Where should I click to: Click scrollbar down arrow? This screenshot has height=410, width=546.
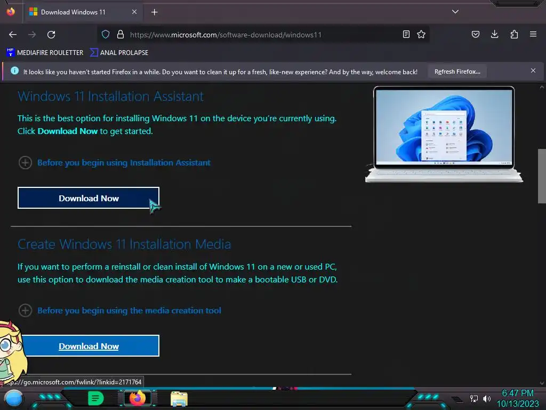click(542, 383)
